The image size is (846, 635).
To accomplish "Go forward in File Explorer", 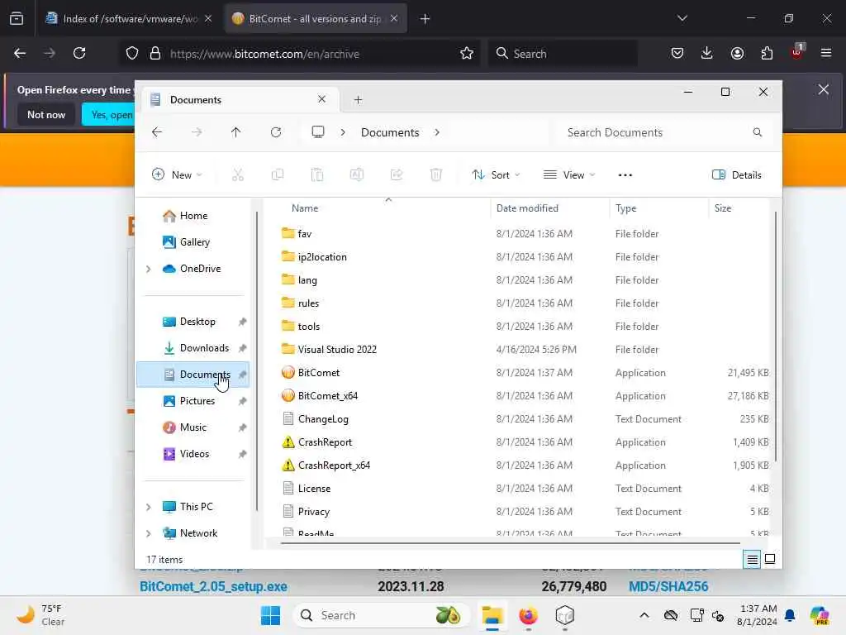I will pos(197,132).
